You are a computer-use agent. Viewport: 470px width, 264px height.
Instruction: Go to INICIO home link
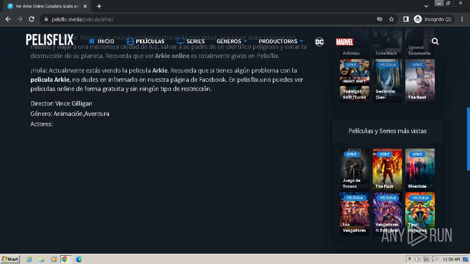(101, 41)
